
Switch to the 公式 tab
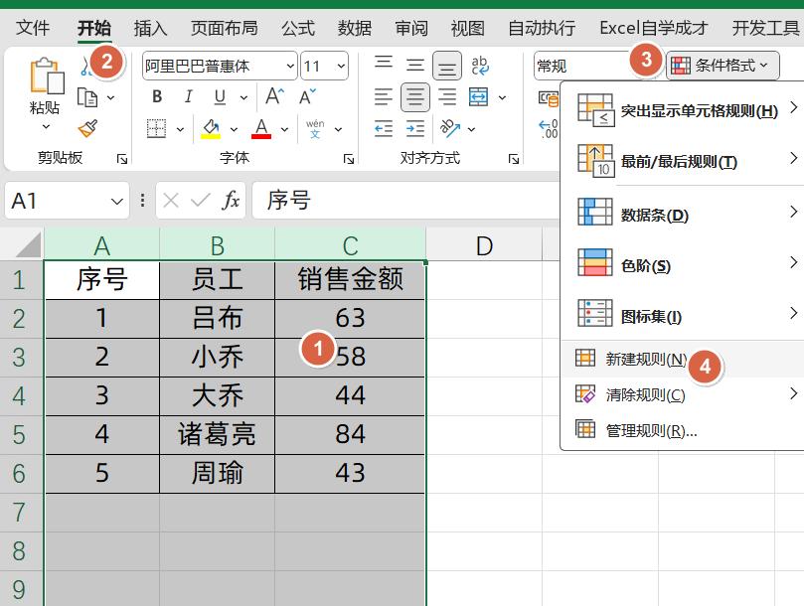[298, 27]
